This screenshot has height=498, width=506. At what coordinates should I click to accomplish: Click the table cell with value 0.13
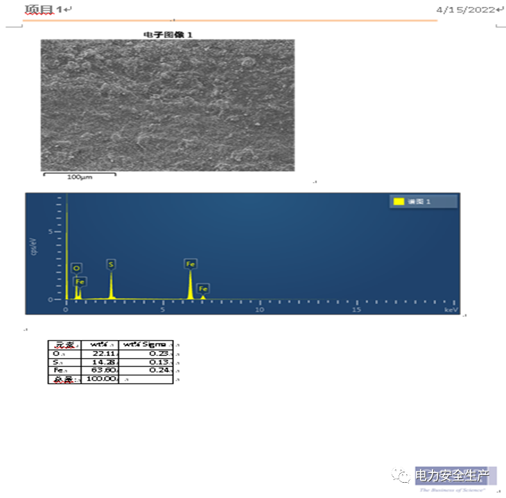tap(146, 362)
